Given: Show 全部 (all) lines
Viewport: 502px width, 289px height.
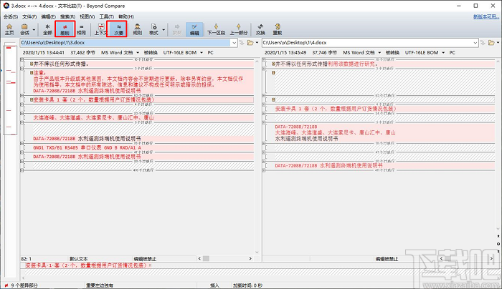Looking at the screenshot, I should click(47, 29).
